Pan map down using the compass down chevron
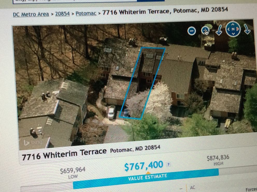Screen dimensions: 257x192 233,34
